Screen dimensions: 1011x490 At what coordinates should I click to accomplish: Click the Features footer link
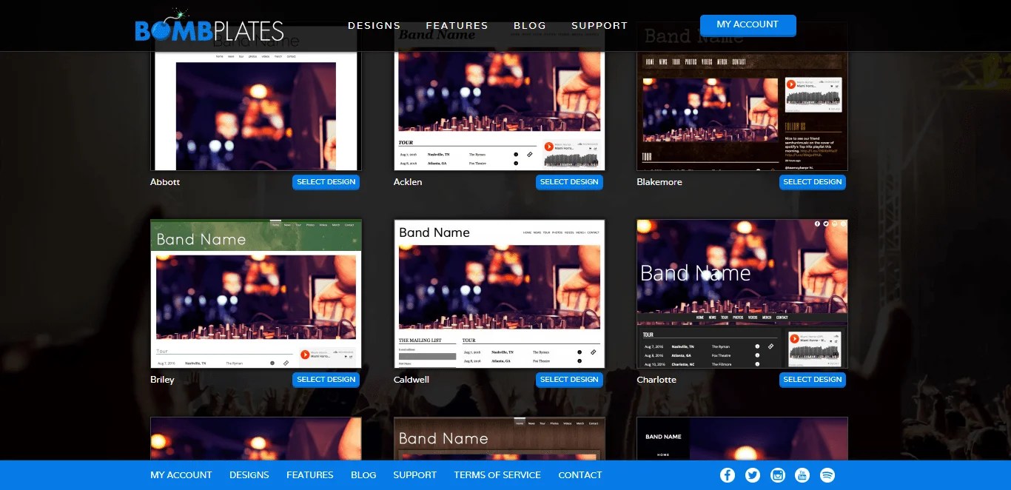click(310, 475)
